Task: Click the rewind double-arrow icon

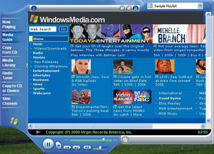Action: [x=66, y=140]
